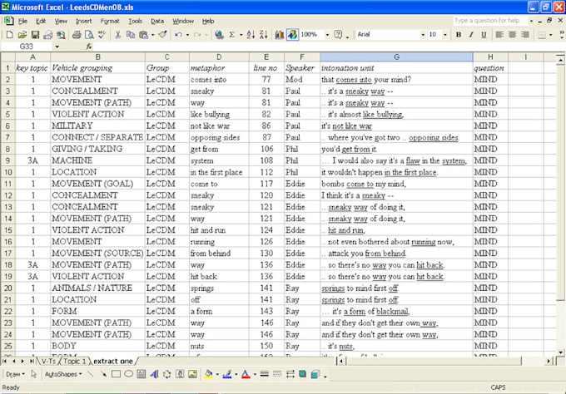Viewport: 566px width, 394px height.
Task: Open the Arial font name dropdown
Action: 423,35
